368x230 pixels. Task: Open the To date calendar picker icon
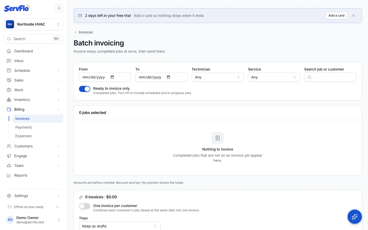click(x=168, y=77)
